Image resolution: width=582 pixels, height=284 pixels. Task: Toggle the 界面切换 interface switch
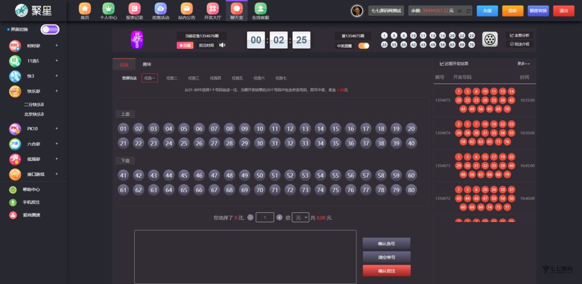49,30
